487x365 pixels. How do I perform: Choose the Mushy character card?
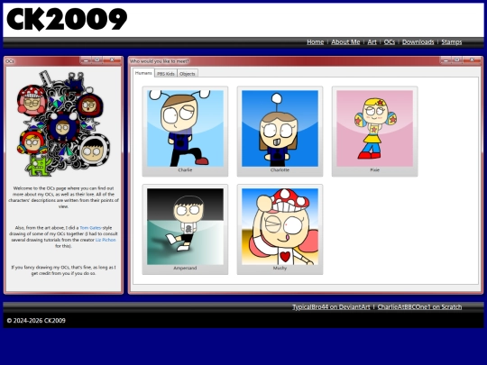(280, 230)
